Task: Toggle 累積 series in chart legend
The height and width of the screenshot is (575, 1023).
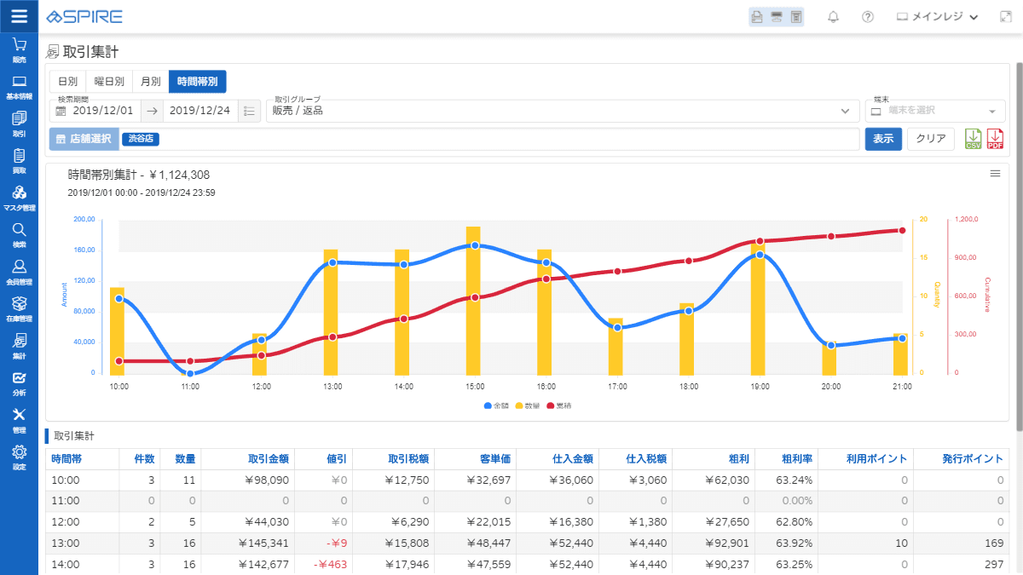Action: point(558,406)
